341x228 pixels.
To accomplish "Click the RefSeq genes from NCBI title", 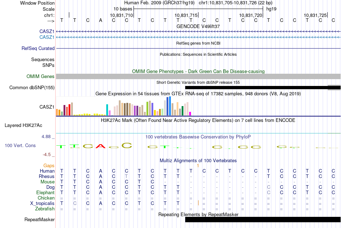I will click(198, 43).
